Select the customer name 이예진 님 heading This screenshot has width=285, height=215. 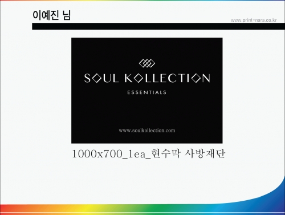point(51,15)
